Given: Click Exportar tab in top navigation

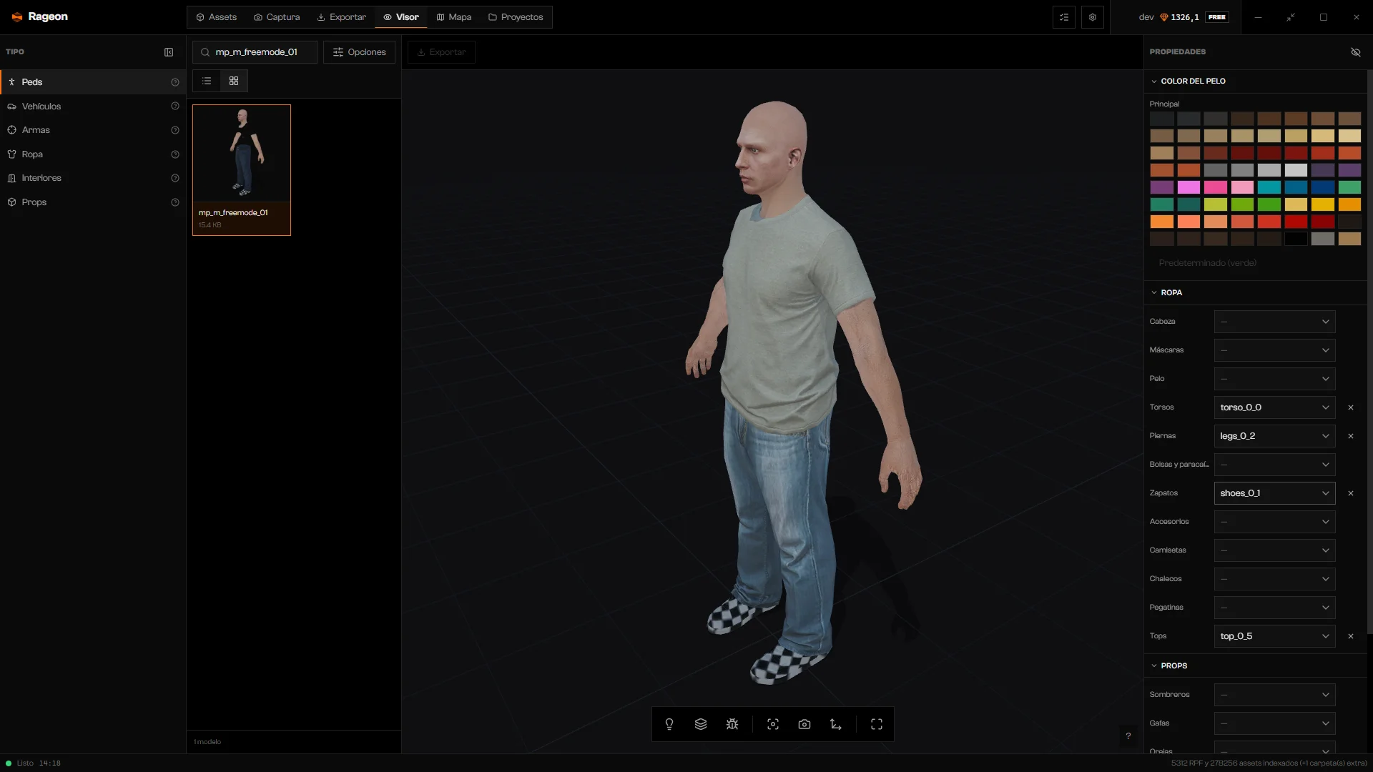Looking at the screenshot, I should 341,17.
